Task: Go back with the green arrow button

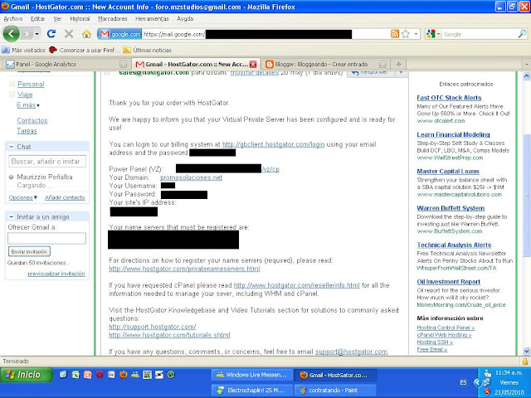Action: click(x=11, y=34)
